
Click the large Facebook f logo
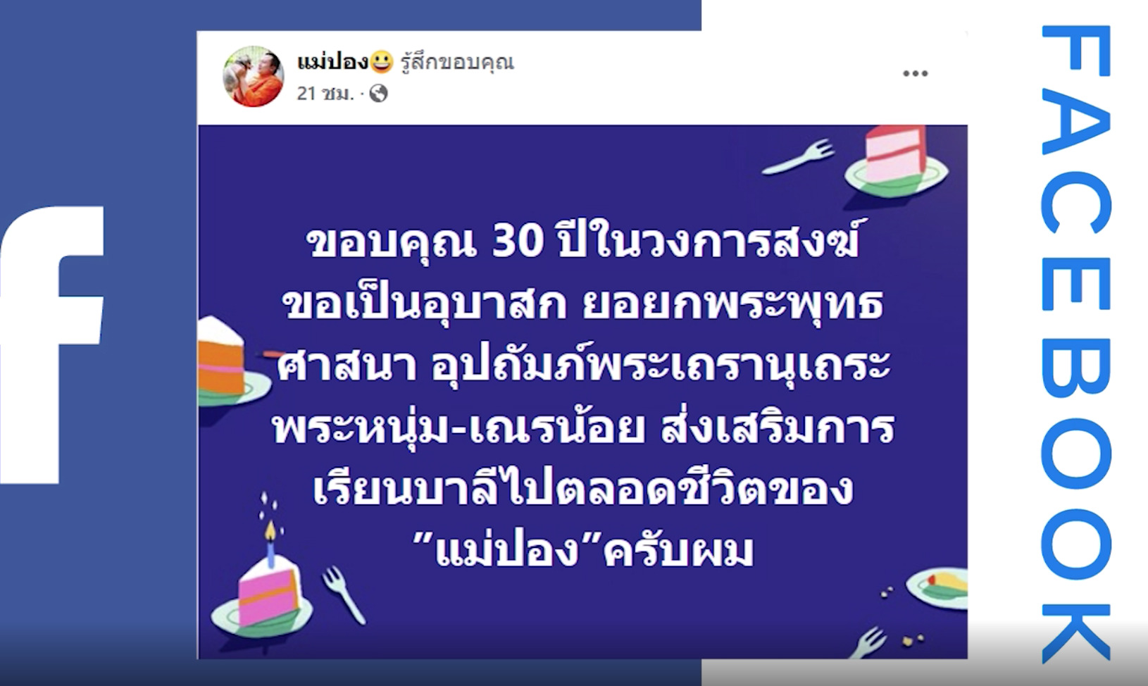(x=52, y=345)
